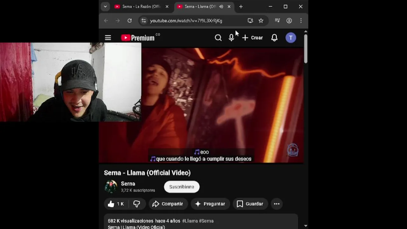The height and width of the screenshot is (229, 407).
Task: Click the 3,72 K suscriptores text
Action: tap(138, 190)
